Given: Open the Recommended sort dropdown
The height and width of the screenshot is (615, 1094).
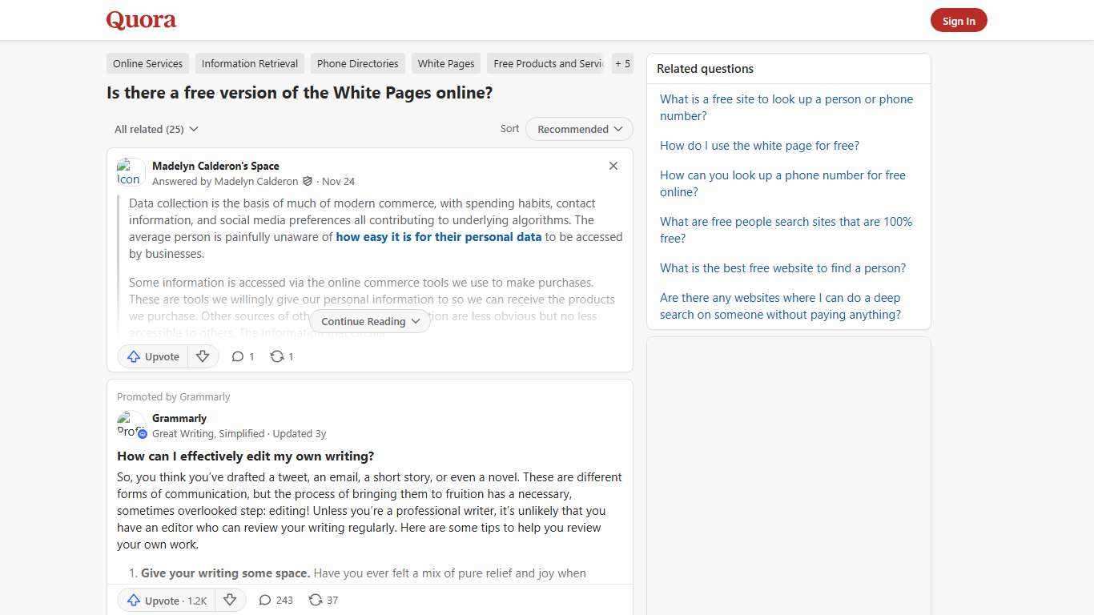Looking at the screenshot, I should 578,129.
